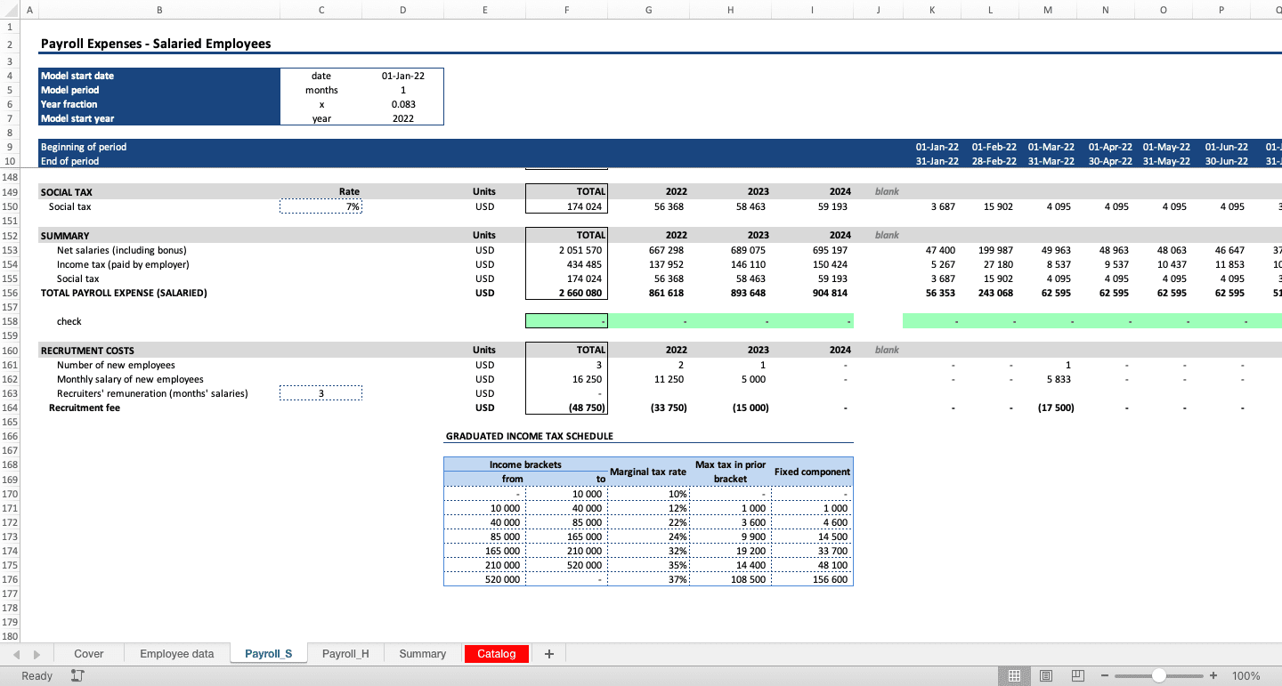
Task: Open the Employee data sheet tab
Action: [x=176, y=653]
